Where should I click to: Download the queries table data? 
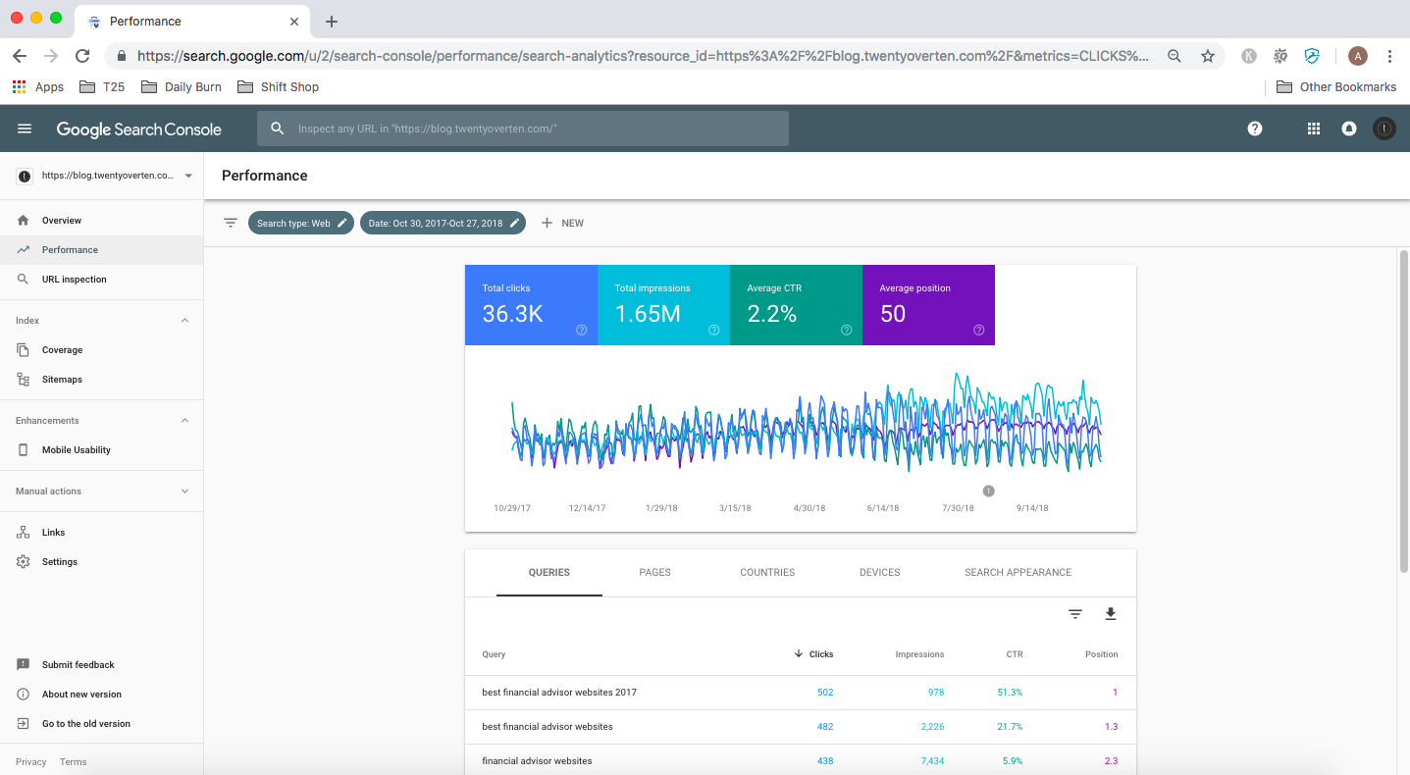tap(1110, 613)
